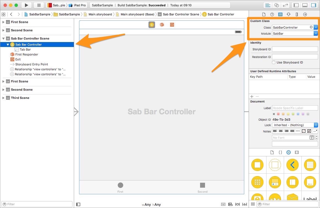Viewport: 320px width, 208px height.
Task: Click the Exit icon in scene dock
Action: pyautogui.click(x=172, y=25)
